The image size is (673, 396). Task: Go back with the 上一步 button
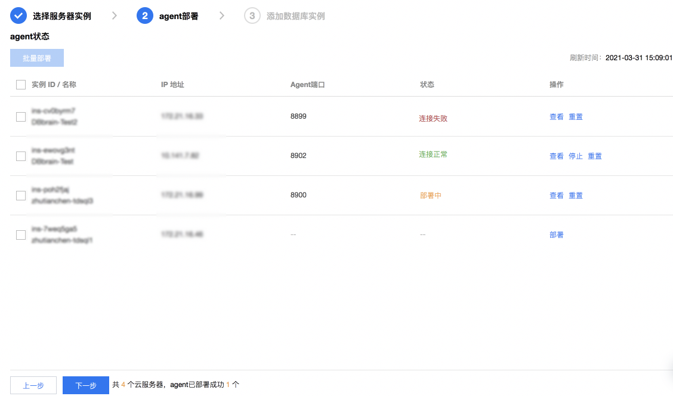[33, 385]
